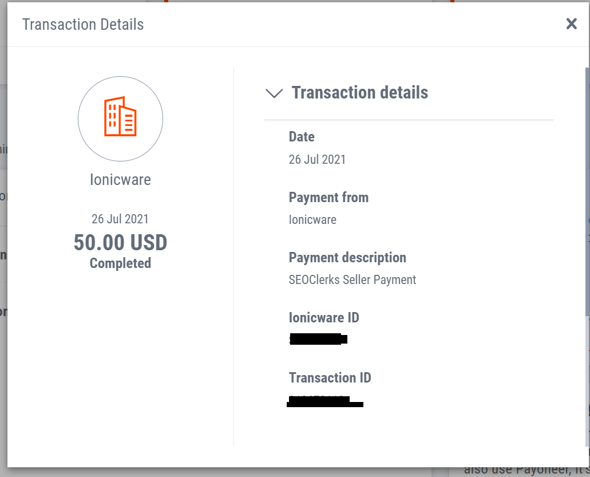Screen dimensions: 590x477
Task: Click the Transaction Details dialog title
Action: [83, 25]
